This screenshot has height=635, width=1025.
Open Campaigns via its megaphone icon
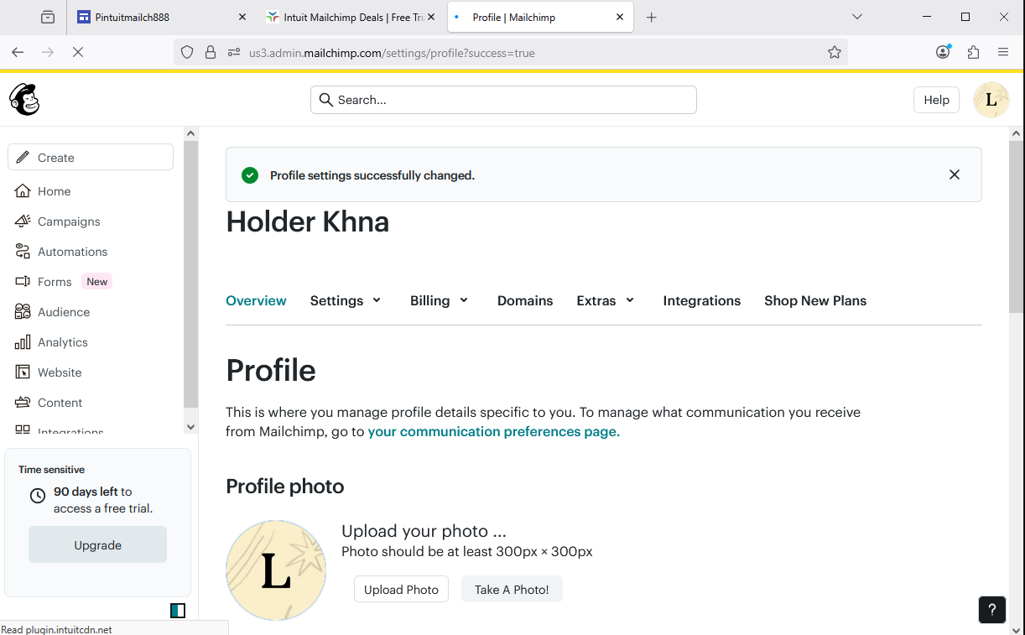point(23,221)
